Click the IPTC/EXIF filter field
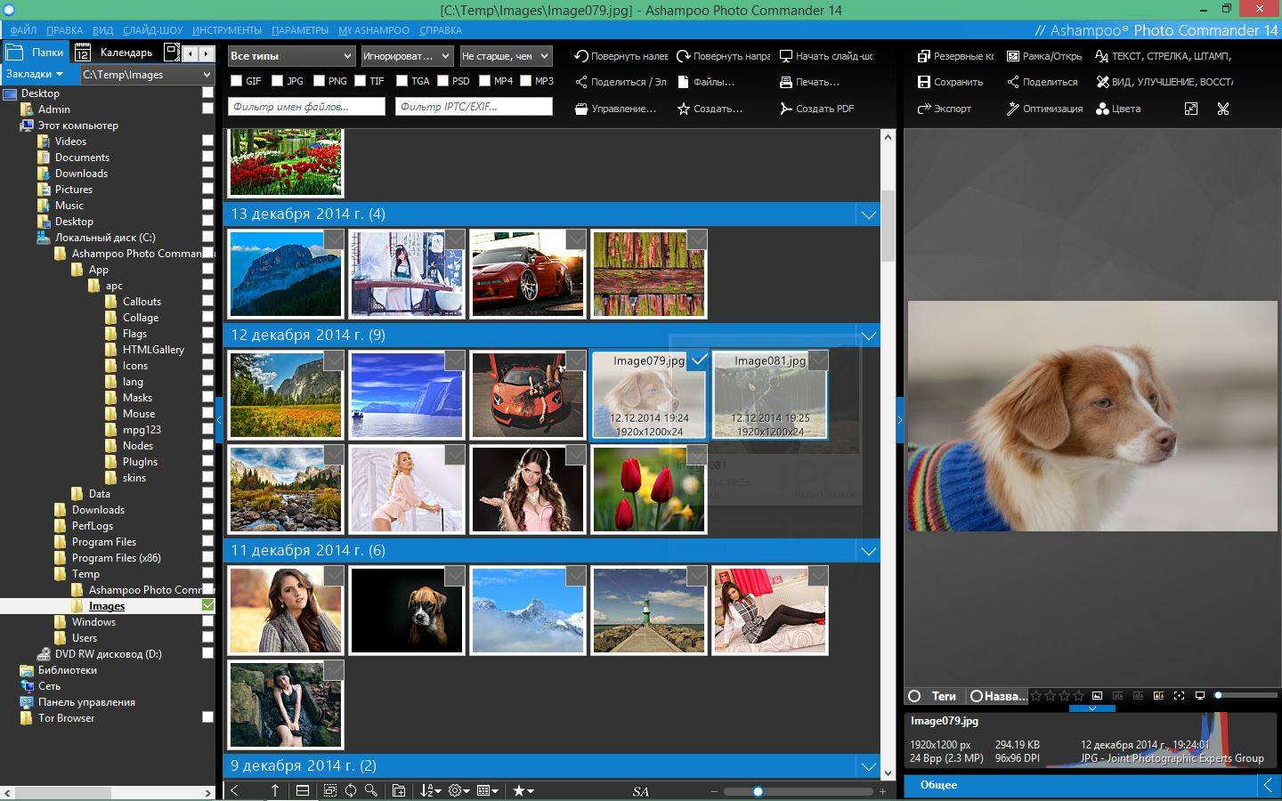Image resolution: width=1282 pixels, height=801 pixels. pyautogui.click(x=474, y=107)
